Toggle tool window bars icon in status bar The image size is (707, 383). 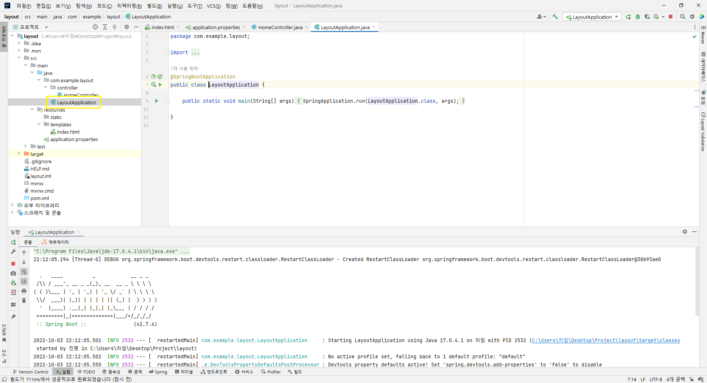4,379
